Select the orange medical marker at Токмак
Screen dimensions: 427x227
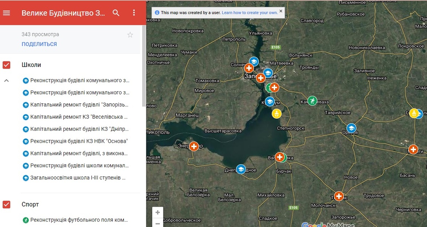(x=339, y=196)
